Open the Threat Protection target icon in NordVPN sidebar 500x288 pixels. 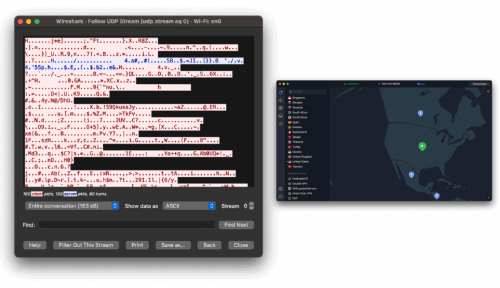click(281, 108)
